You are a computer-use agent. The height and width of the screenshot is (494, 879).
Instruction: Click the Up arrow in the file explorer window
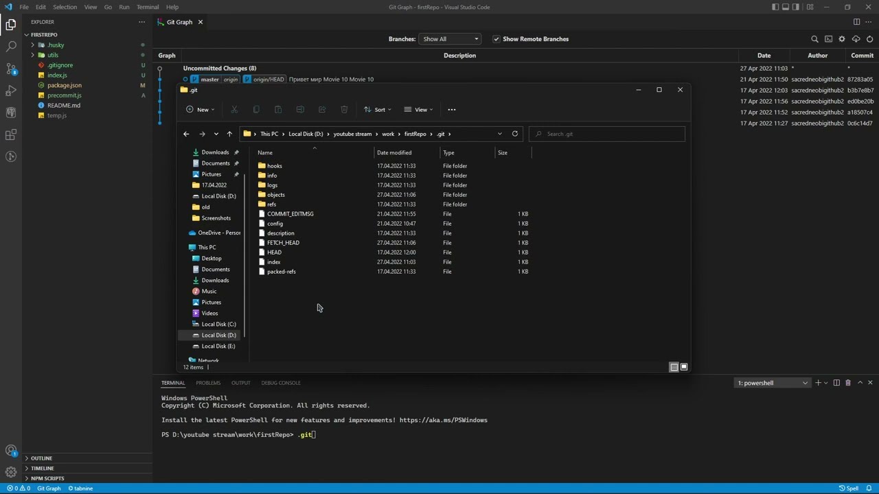point(229,134)
